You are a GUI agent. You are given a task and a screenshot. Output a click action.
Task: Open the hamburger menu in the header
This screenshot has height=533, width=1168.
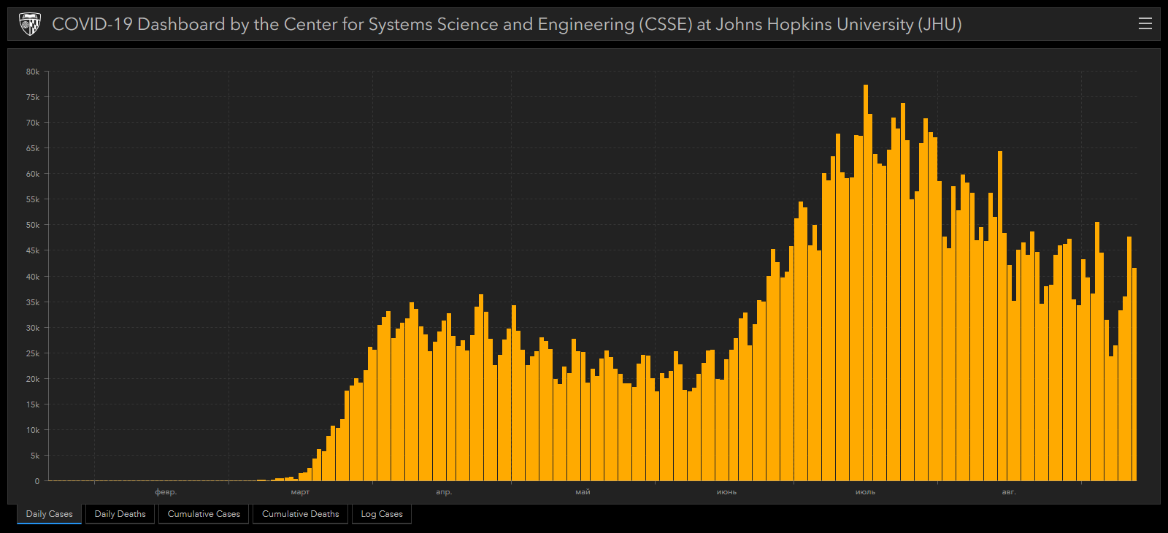1145,24
